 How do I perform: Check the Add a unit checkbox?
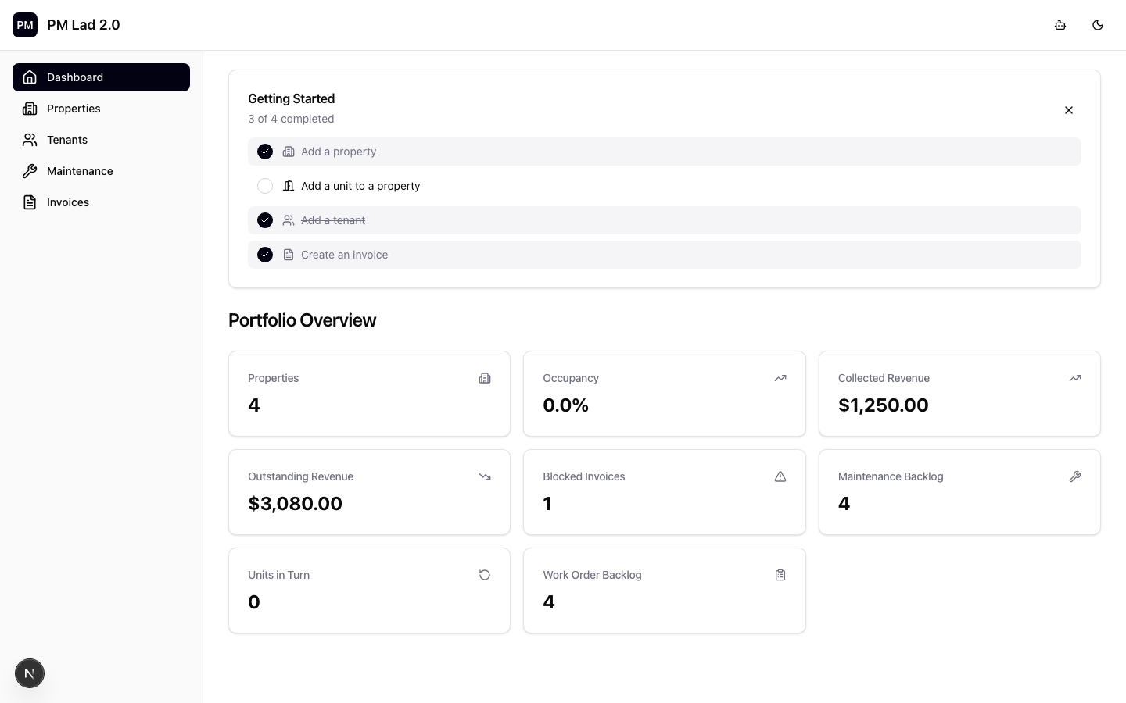pos(265,186)
